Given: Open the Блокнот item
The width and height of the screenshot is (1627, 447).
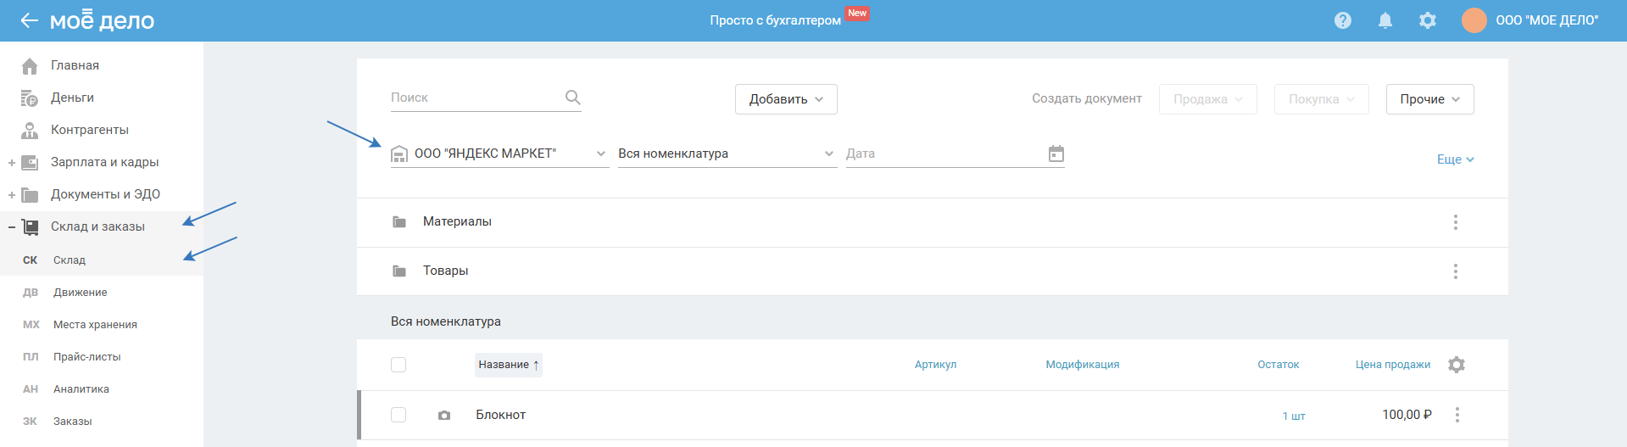Looking at the screenshot, I should [500, 415].
